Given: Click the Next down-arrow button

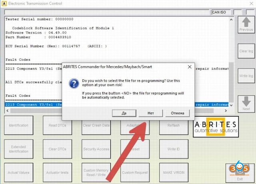Looking at the screenshot, I should (x=246, y=104).
